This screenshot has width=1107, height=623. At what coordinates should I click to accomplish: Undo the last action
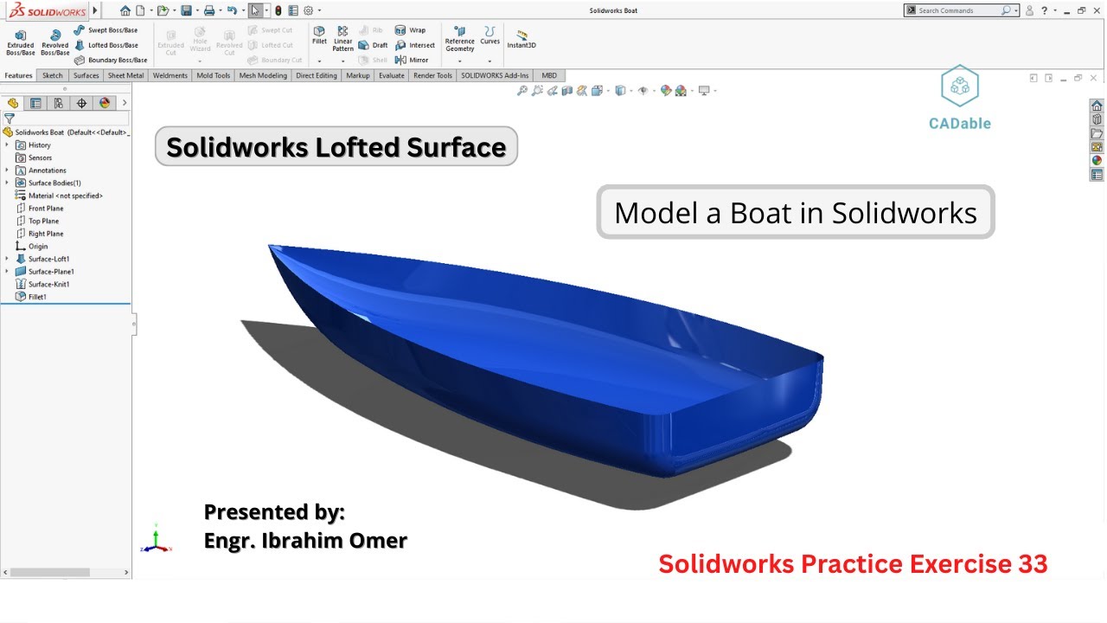231,10
